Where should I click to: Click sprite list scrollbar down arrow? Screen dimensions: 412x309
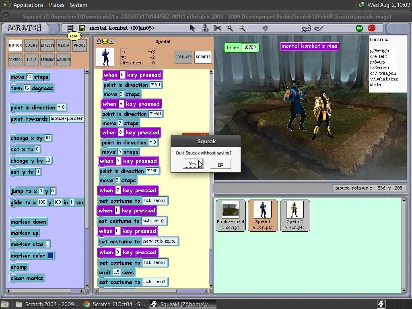(x=404, y=290)
